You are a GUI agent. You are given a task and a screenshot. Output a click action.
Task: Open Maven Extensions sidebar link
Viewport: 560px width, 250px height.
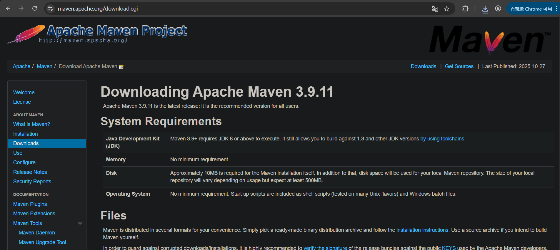pyautogui.click(x=34, y=214)
